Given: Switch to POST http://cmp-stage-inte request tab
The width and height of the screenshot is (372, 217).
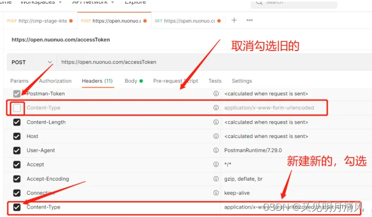Looking at the screenshot, I should click(x=40, y=21).
